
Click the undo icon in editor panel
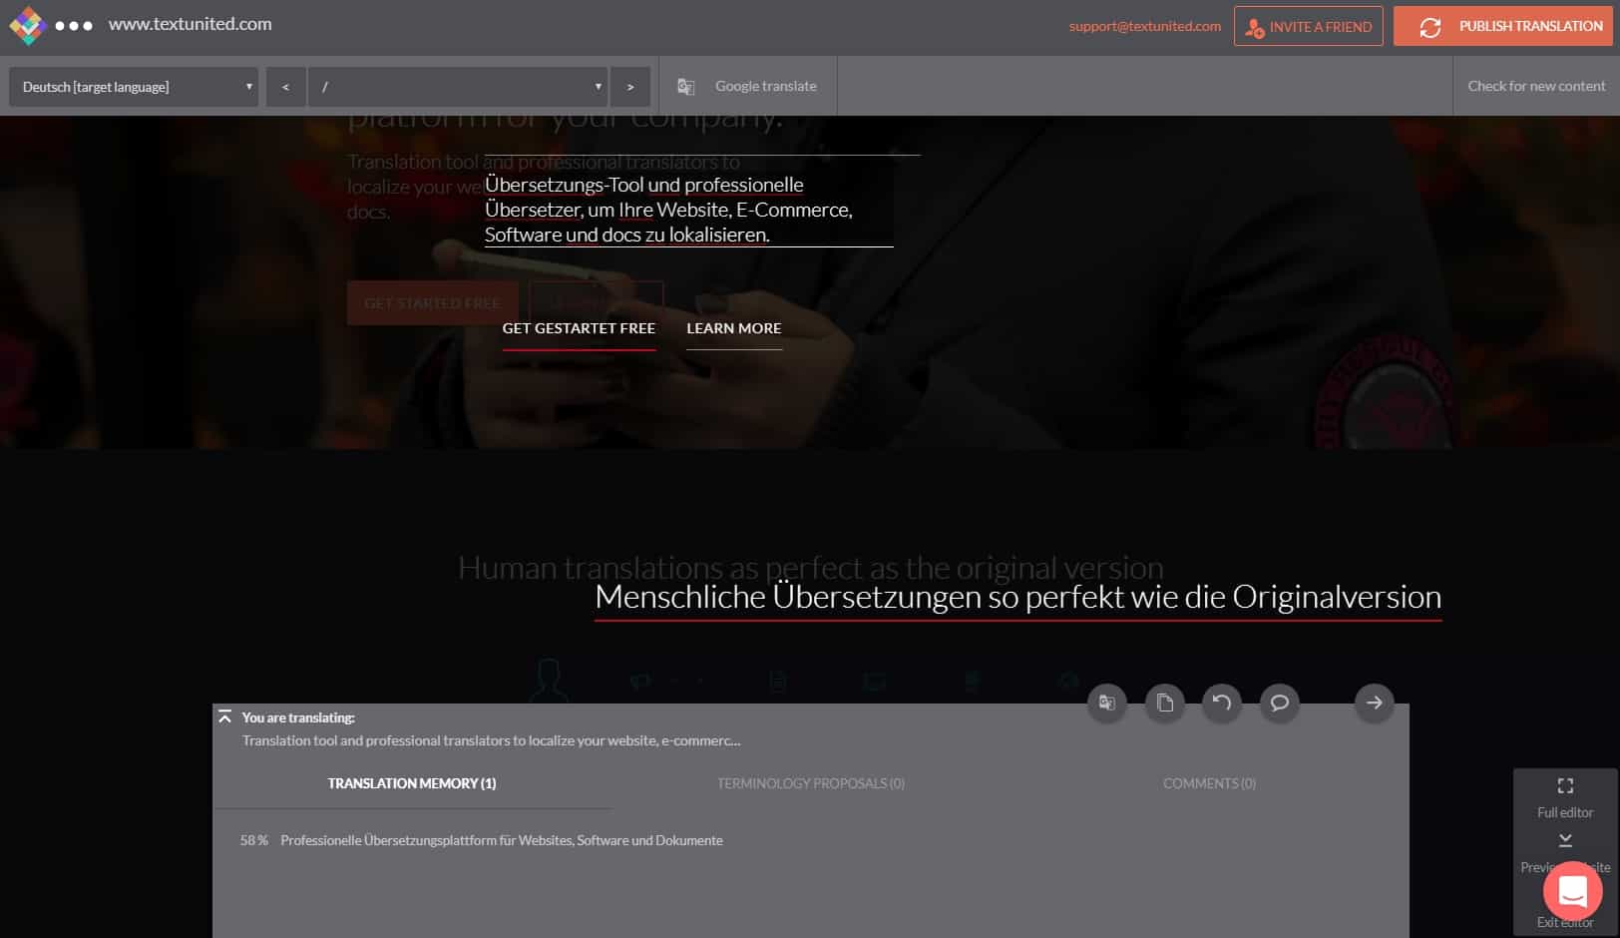click(1222, 703)
